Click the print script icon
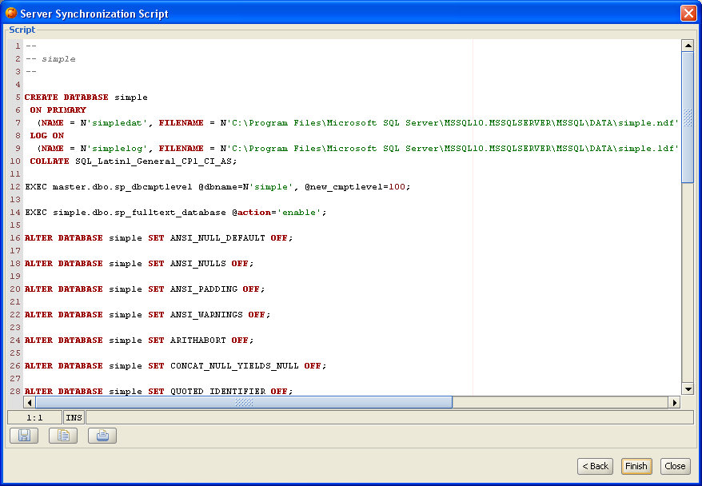This screenshot has width=702, height=486. click(x=102, y=436)
